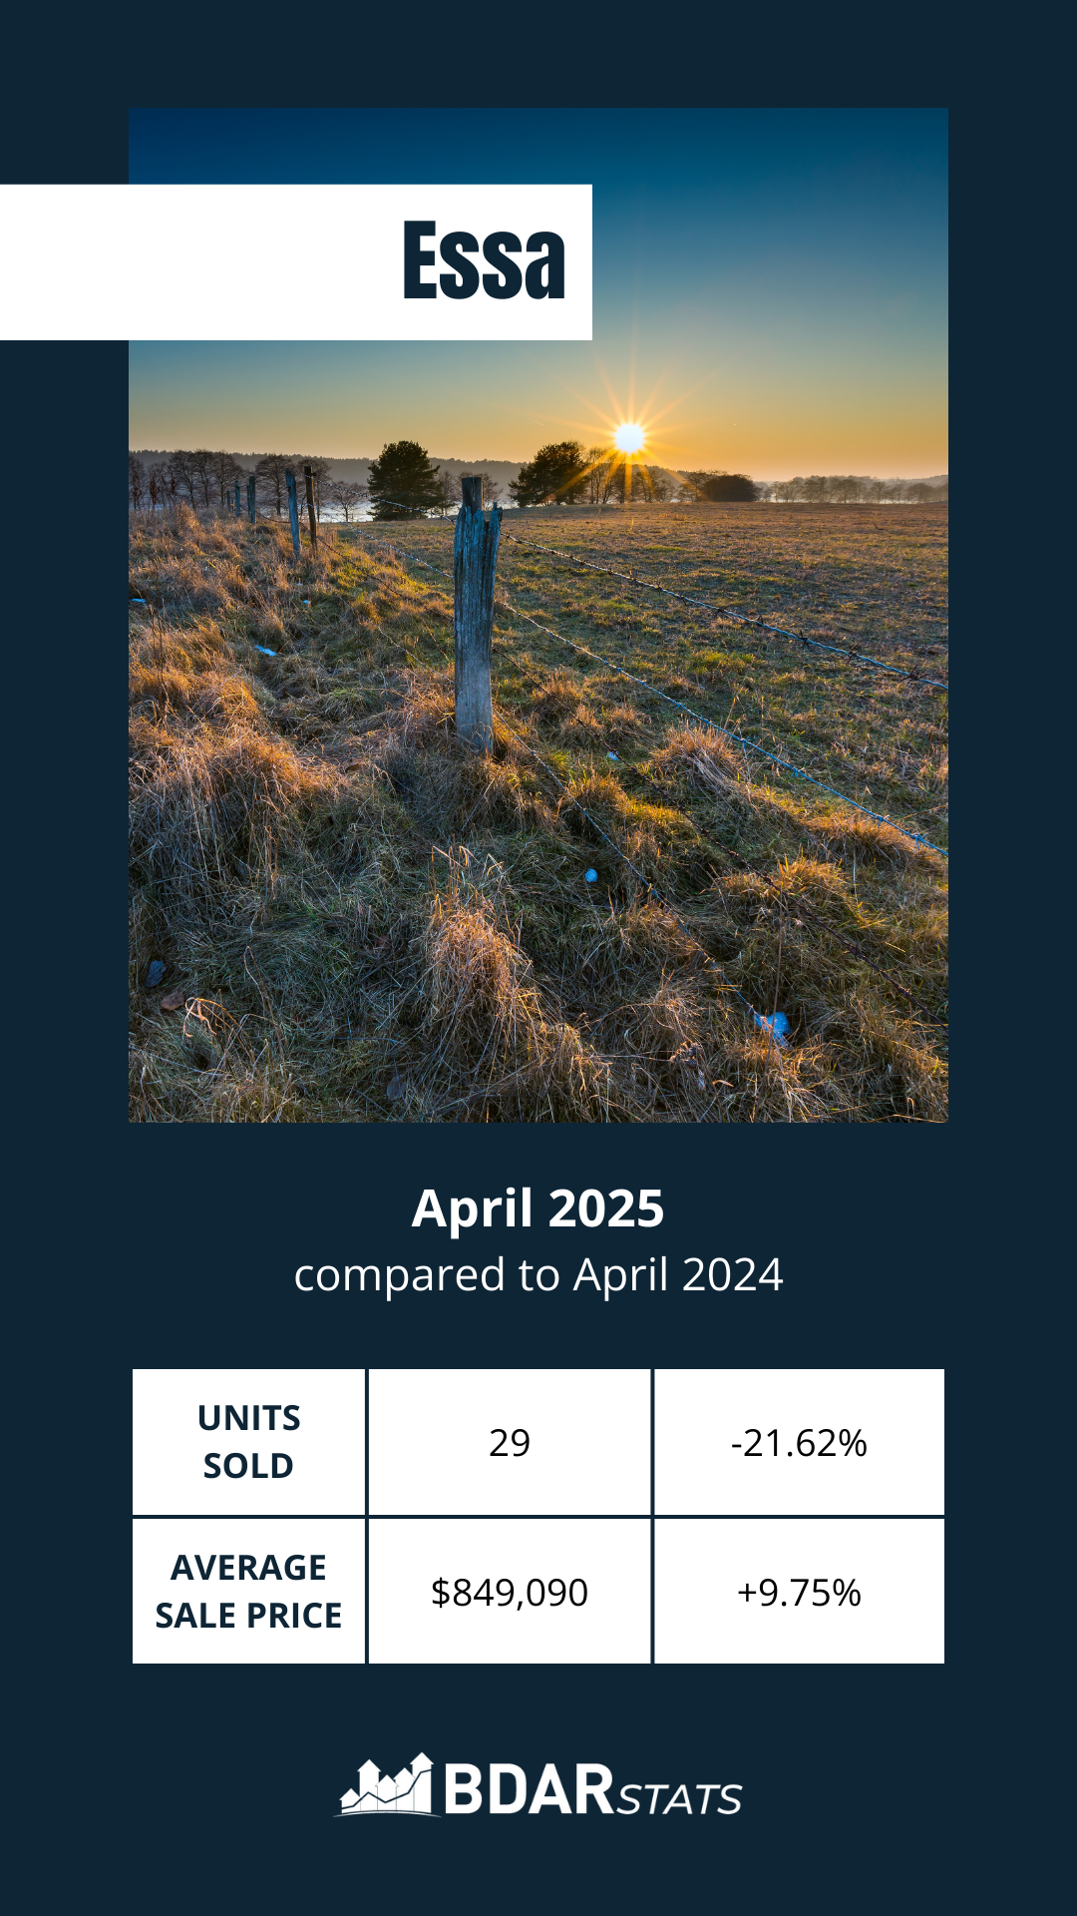Click the wooden fence post
This screenshot has height=1916, width=1077.
point(476,614)
